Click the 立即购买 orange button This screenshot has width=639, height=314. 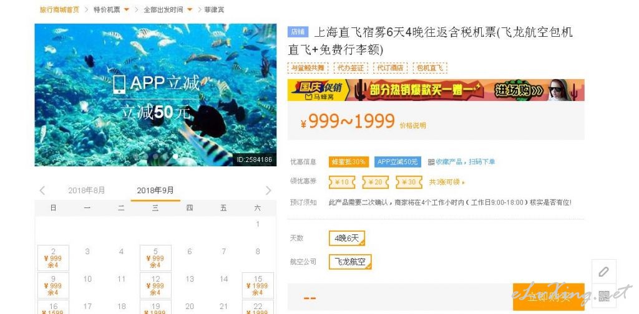point(549,297)
